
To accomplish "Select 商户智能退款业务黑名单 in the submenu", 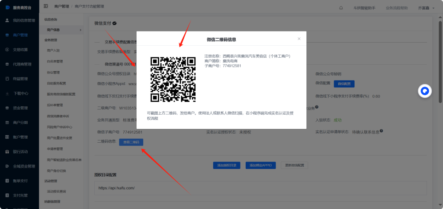I will coord(64,160).
